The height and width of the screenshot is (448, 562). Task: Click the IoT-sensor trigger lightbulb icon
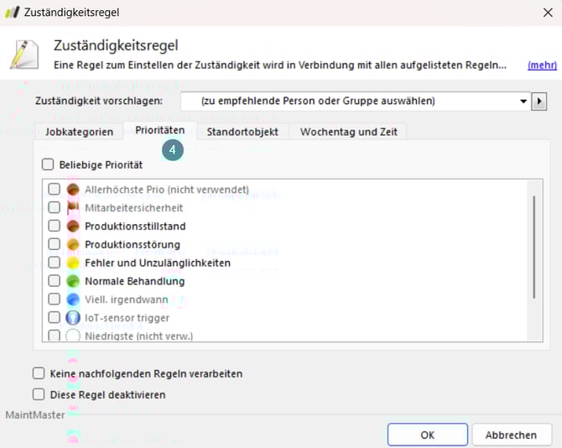73,317
